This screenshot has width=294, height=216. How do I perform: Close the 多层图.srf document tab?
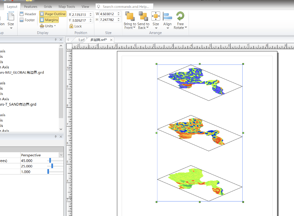click(x=111, y=40)
